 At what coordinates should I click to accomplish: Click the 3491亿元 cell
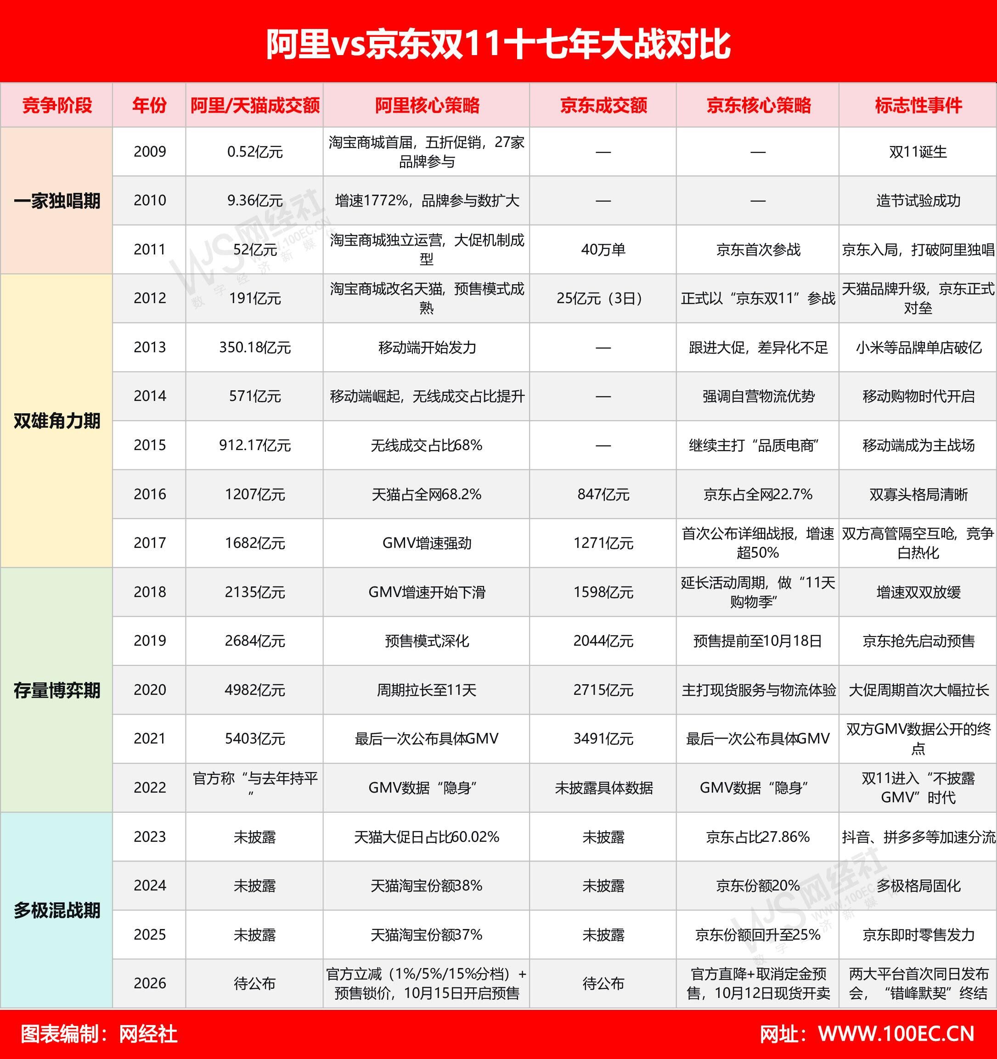[603, 739]
